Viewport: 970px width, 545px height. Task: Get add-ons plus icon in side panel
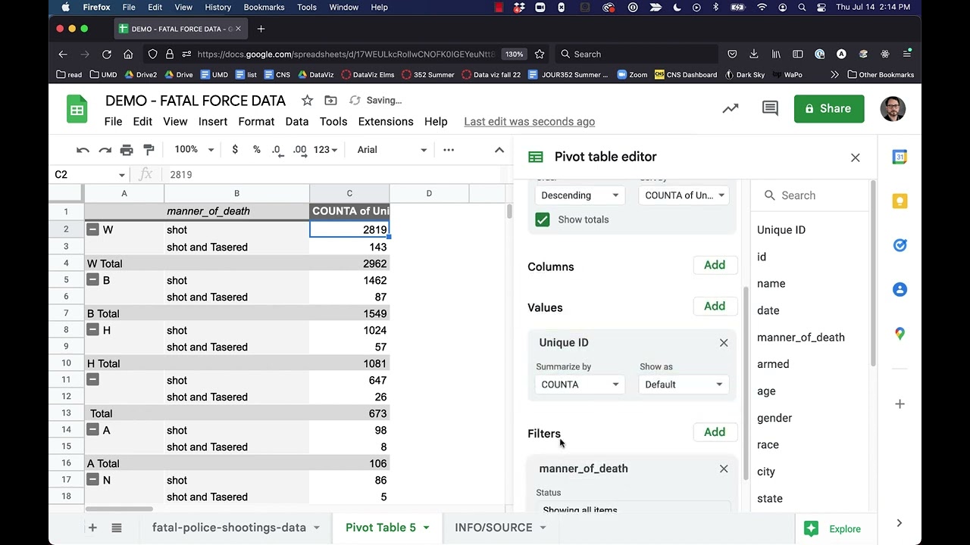(900, 404)
